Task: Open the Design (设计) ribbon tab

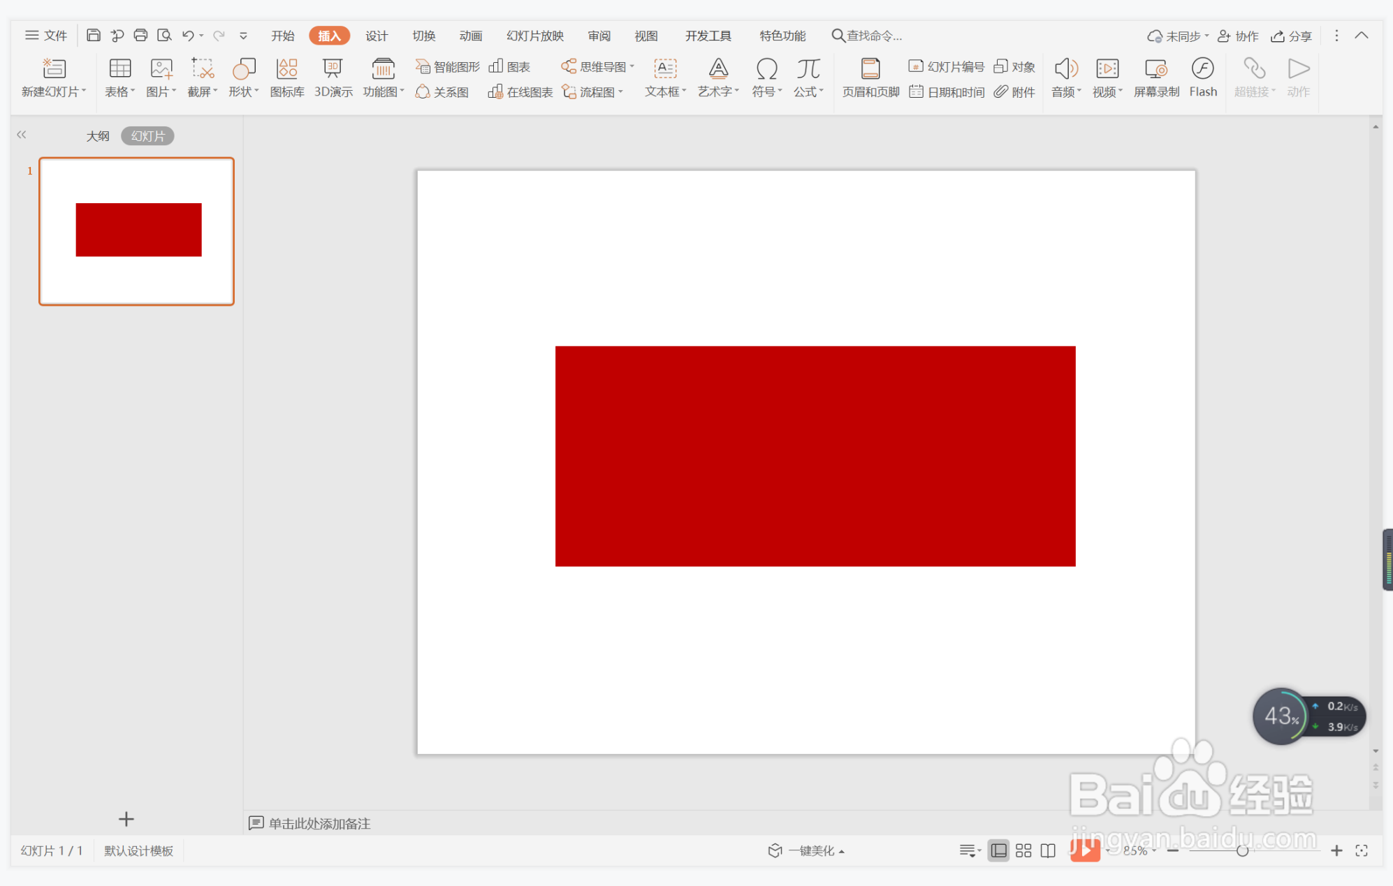Action: [x=377, y=36]
